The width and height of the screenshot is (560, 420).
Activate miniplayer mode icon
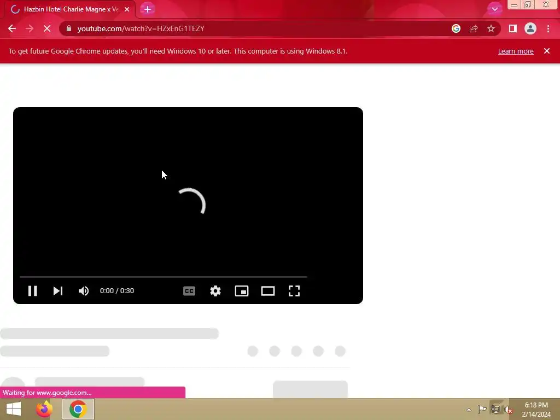tap(242, 291)
